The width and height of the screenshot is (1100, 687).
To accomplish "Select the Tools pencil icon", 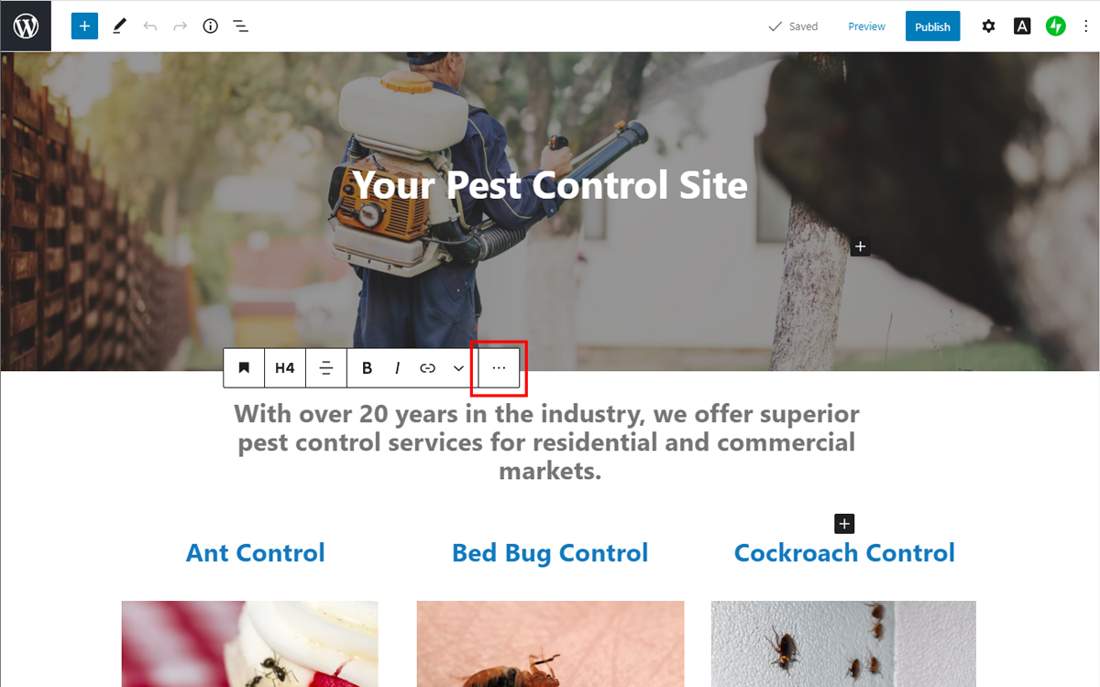I will coord(119,26).
